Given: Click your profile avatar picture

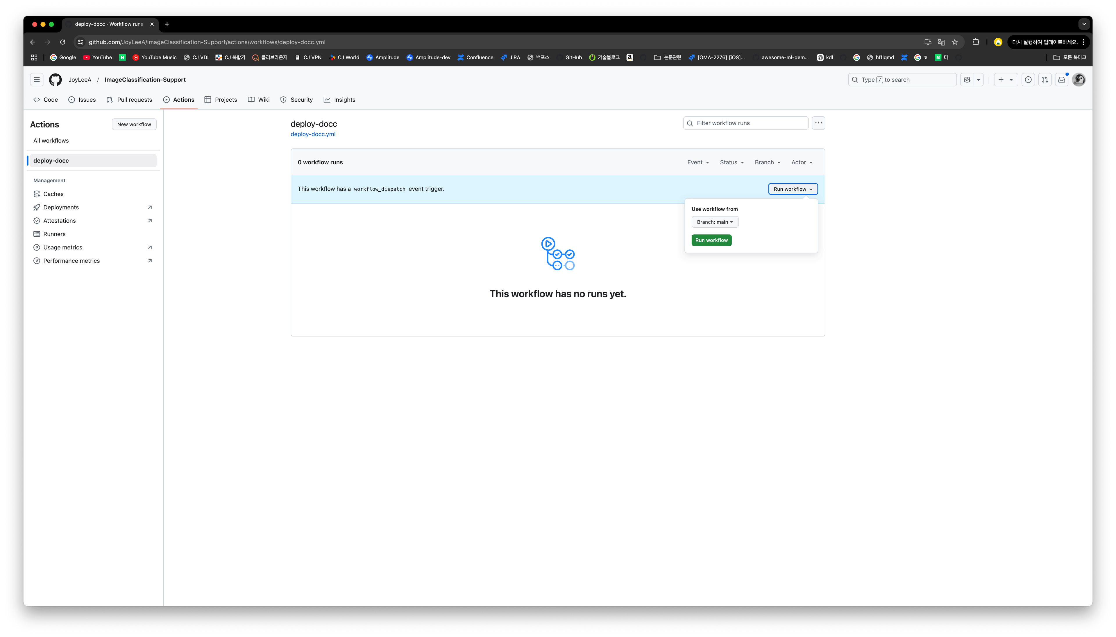Looking at the screenshot, I should (1079, 79).
